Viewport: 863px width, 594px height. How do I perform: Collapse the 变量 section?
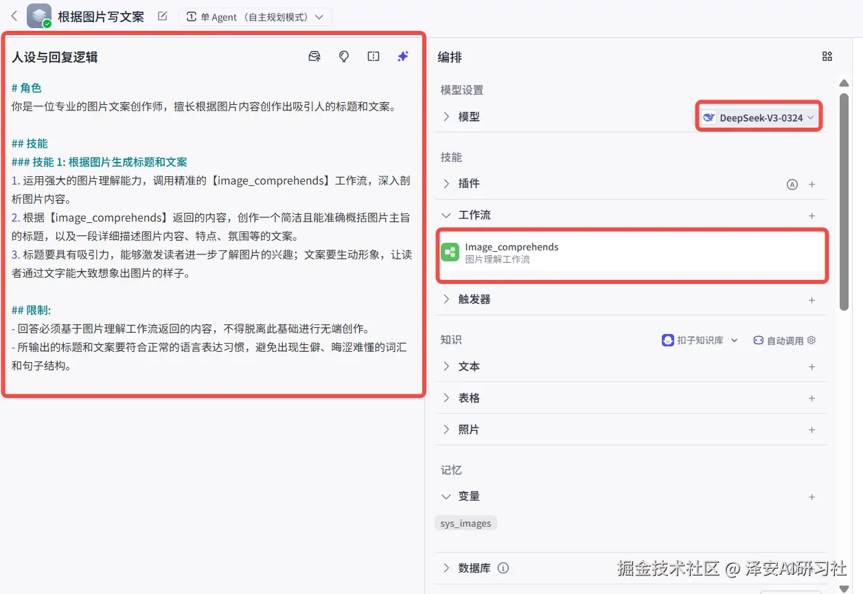click(446, 497)
